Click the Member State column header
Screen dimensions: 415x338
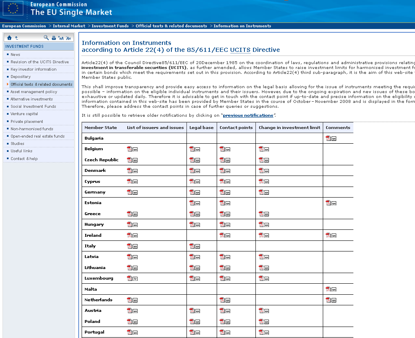coord(100,128)
